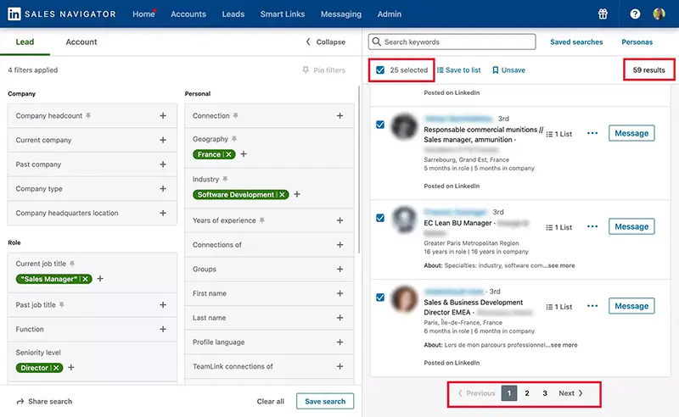This screenshot has height=417, width=679.
Task: Click the LinkedIn Sales Navigator logo
Action: point(61,14)
